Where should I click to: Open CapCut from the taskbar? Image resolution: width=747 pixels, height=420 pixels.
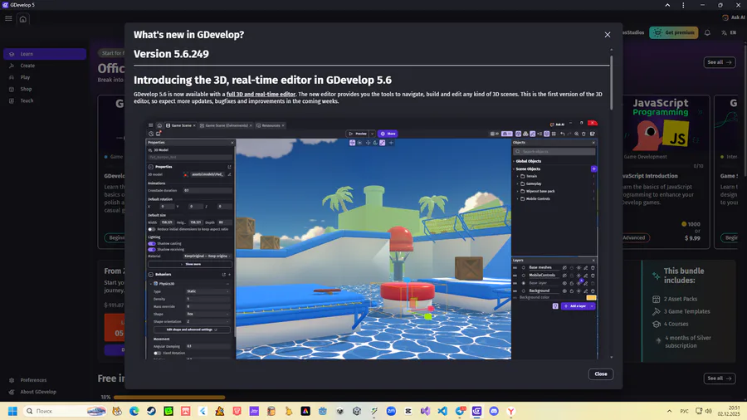click(408, 411)
